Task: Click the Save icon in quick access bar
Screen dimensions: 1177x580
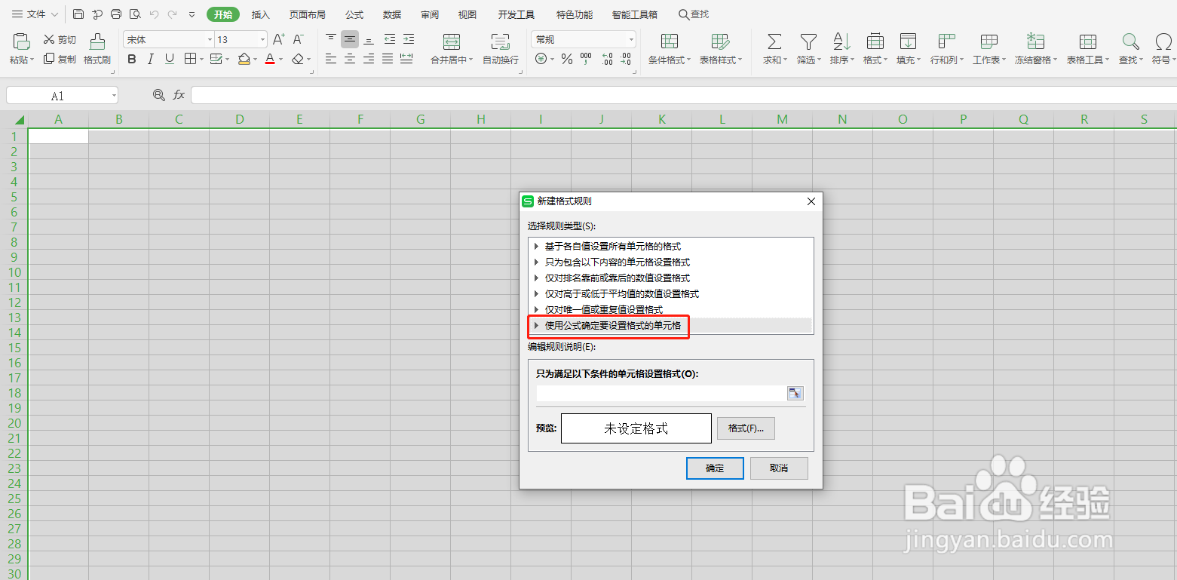Action: [x=78, y=14]
